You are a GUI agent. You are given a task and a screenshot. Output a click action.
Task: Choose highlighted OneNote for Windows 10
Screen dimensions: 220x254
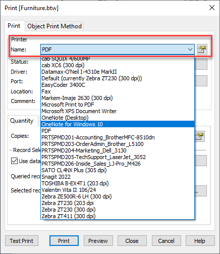(118, 124)
